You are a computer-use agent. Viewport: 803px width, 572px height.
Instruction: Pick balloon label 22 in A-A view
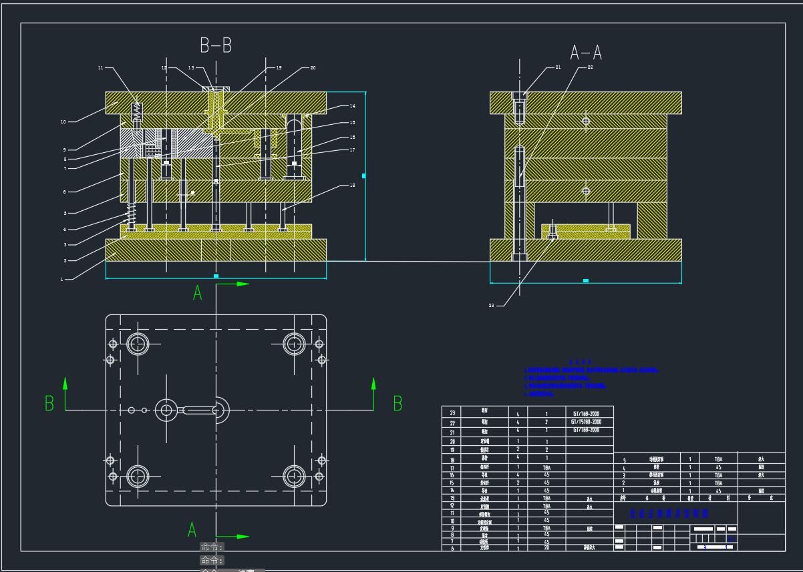click(590, 67)
